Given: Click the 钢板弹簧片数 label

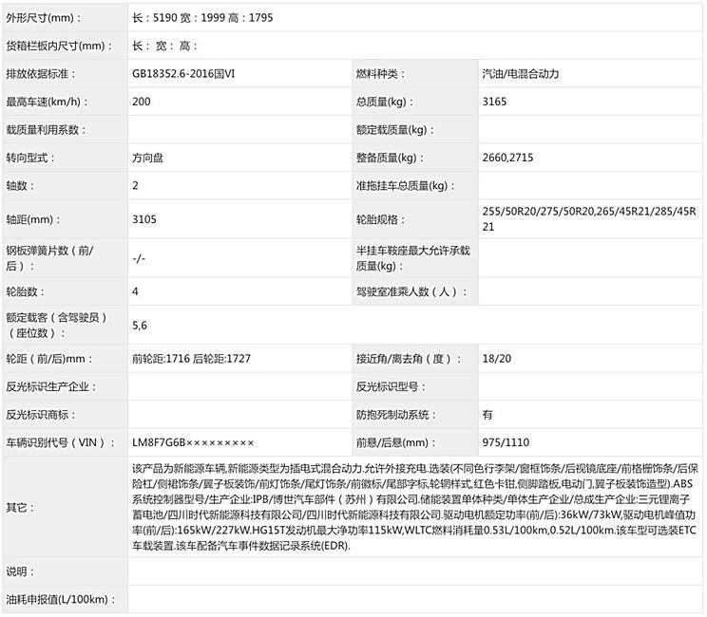Looking at the screenshot, I should (49, 258).
